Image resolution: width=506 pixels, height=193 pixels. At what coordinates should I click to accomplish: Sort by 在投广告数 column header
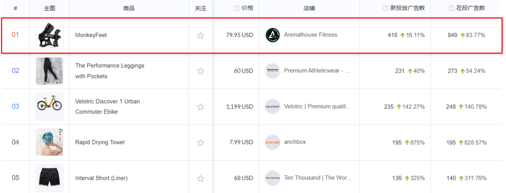[x=470, y=8]
